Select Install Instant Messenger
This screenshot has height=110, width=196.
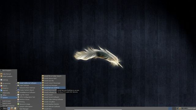(x=54, y=83)
